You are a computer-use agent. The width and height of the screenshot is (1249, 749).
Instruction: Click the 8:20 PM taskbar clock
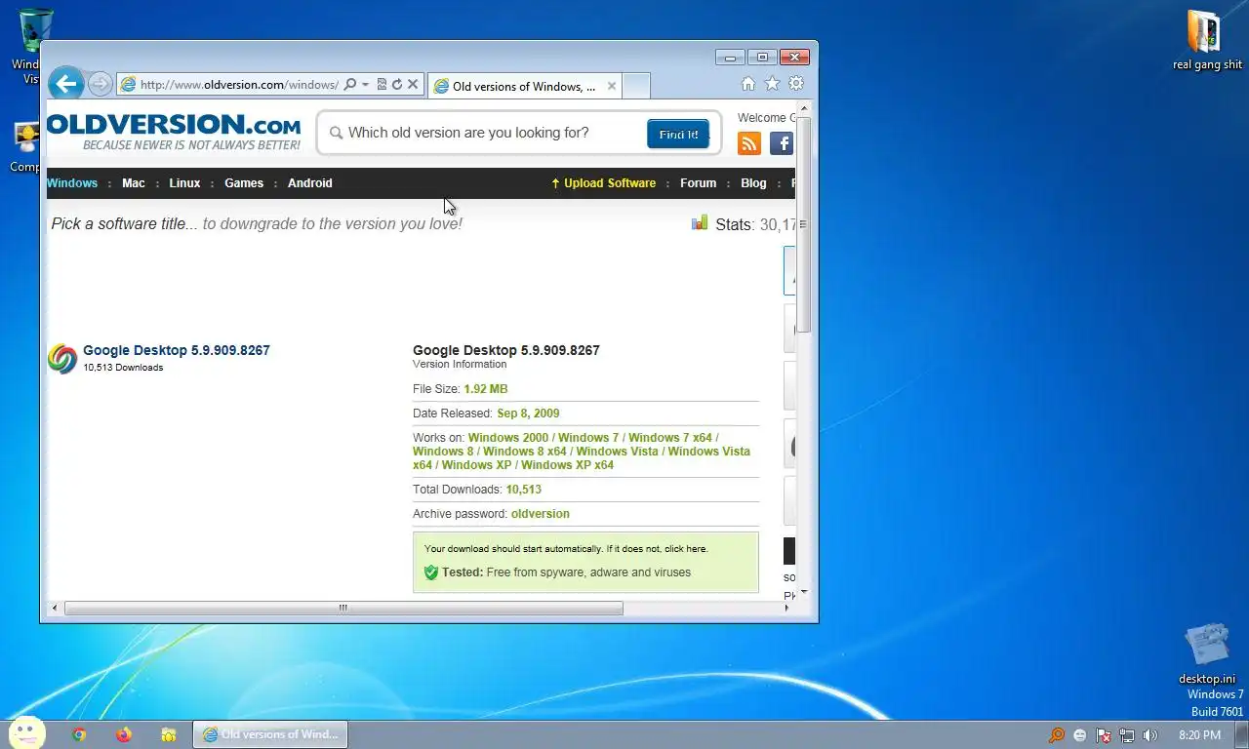[x=1199, y=735]
